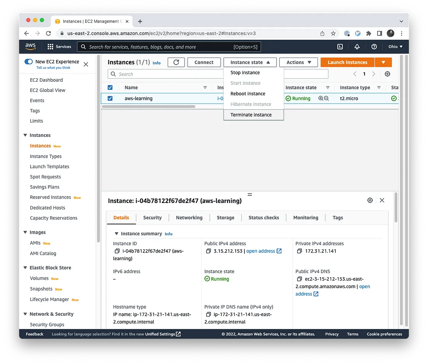This screenshot has height=364, width=428.
Task: Open AWS CloudShell icon in header
Action: (x=340, y=47)
